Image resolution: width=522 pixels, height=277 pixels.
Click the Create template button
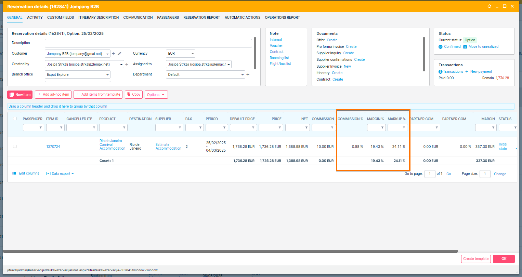tap(475, 259)
